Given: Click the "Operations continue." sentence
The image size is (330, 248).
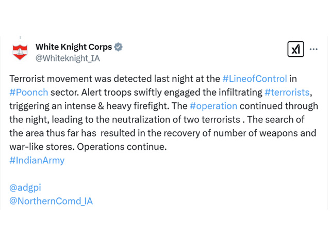Looking at the screenshot, I should (122, 147).
